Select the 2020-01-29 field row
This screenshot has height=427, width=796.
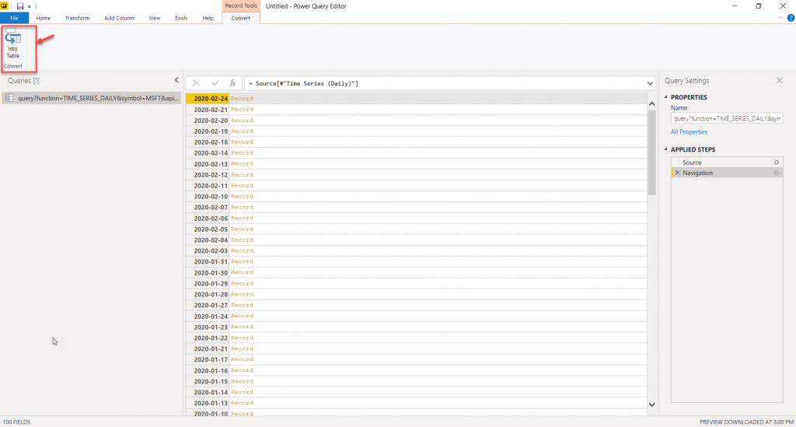[x=417, y=283]
